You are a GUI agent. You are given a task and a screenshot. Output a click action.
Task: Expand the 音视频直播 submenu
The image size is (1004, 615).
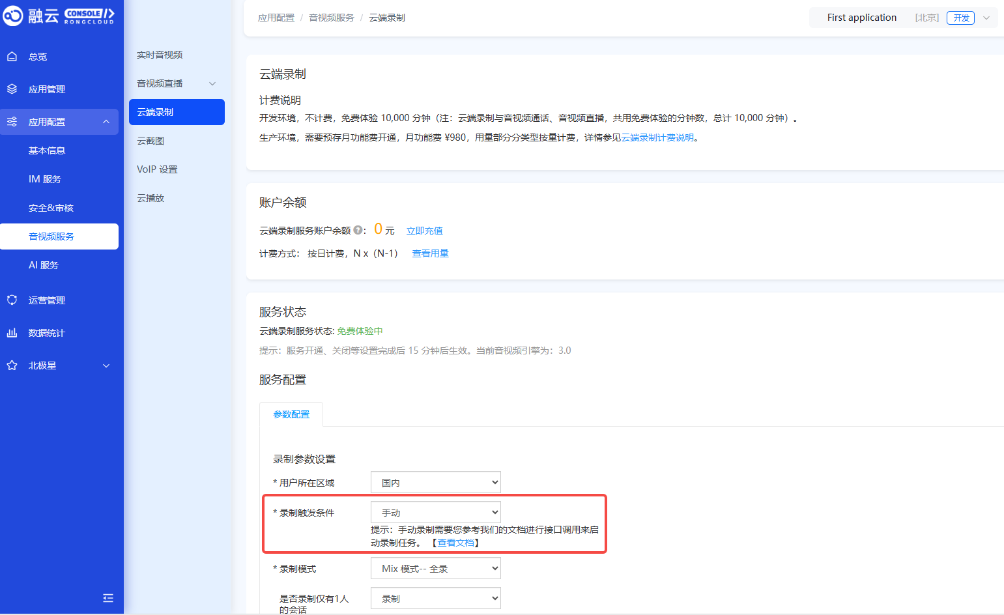point(212,83)
